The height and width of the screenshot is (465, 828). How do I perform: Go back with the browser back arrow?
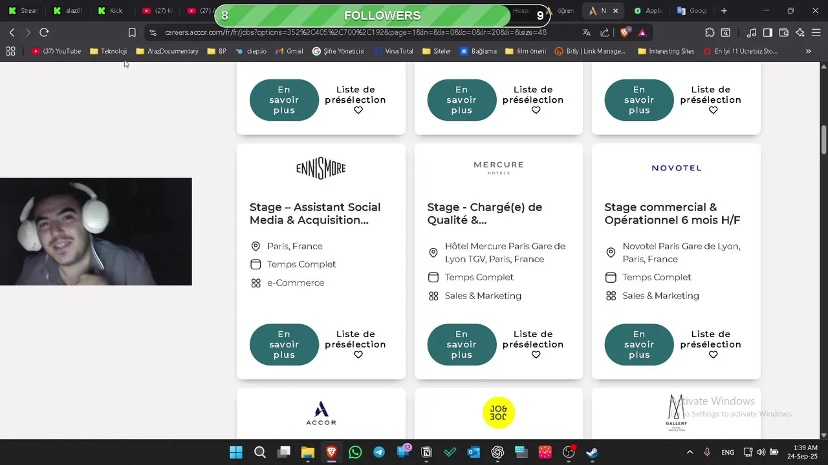click(12, 32)
